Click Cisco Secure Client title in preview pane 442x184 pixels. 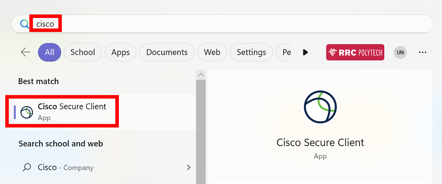pos(320,142)
